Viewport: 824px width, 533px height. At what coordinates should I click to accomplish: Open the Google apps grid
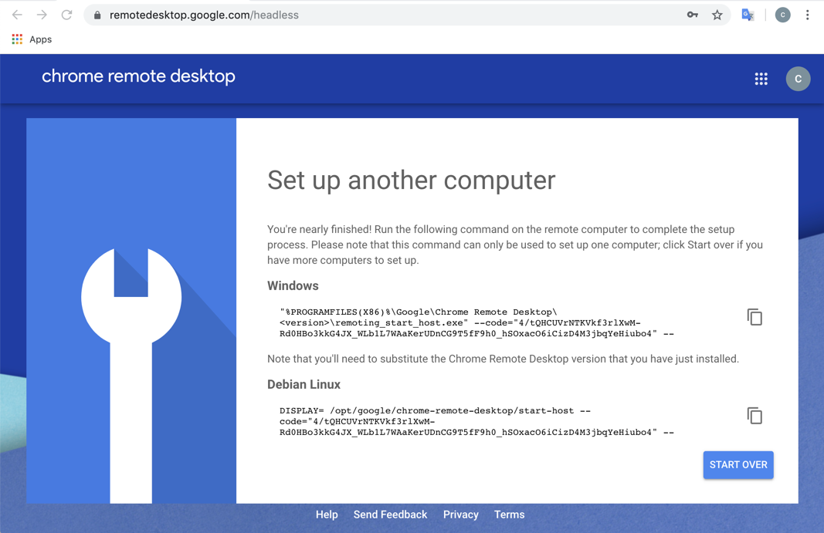[x=761, y=79]
